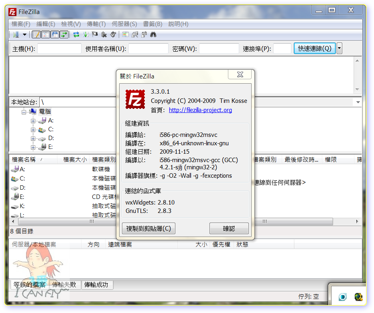Screen dimensions: 374x313
Task: Click the cancel current operation flag icon
Action: (x=95, y=35)
